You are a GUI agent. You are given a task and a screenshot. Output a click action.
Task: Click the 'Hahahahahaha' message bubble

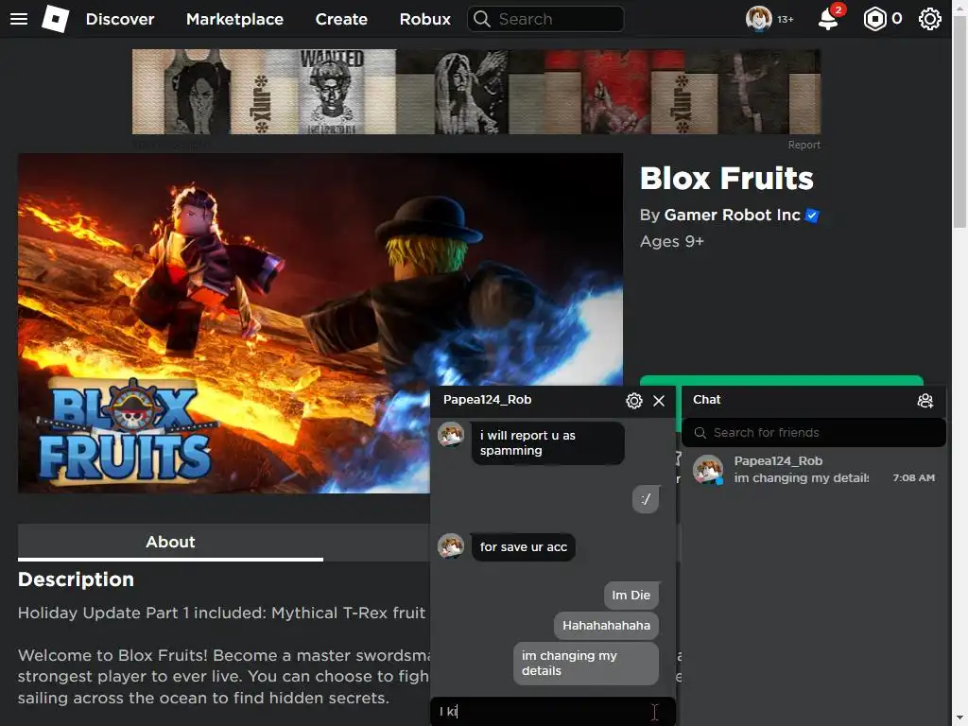[606, 626]
